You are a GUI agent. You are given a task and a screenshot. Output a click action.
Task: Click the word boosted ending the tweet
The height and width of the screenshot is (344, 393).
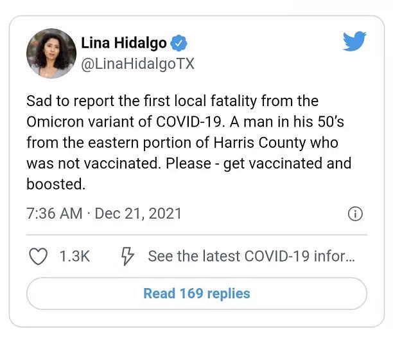tap(56, 184)
